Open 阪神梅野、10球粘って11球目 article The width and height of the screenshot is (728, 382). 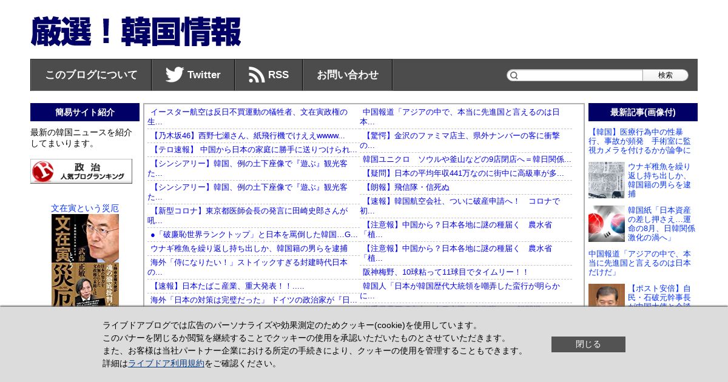pos(446,272)
